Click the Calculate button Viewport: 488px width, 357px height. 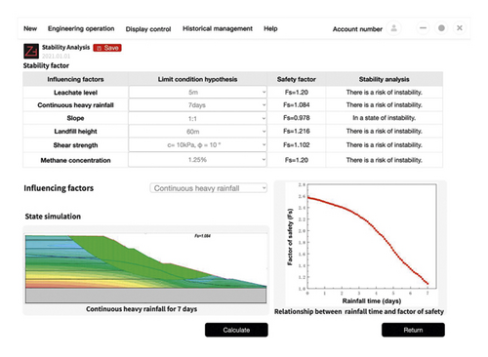(x=236, y=330)
